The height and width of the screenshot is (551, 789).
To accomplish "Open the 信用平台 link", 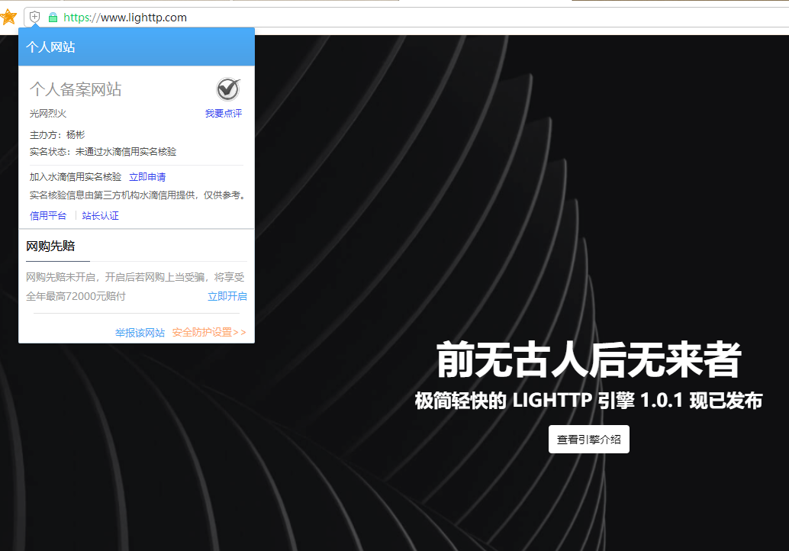I will point(48,215).
